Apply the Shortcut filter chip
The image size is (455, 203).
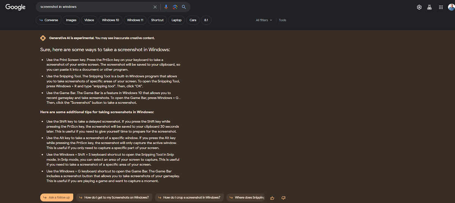[157, 20]
